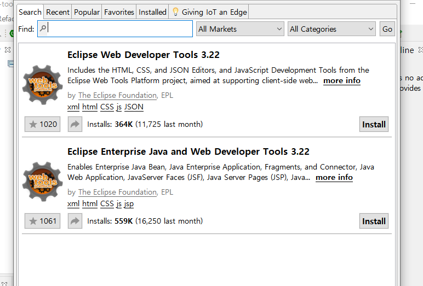Open The Eclipse Foundation link for Enterprise Java Tools
Image resolution: width=423 pixels, height=286 pixels.
pyautogui.click(x=118, y=192)
